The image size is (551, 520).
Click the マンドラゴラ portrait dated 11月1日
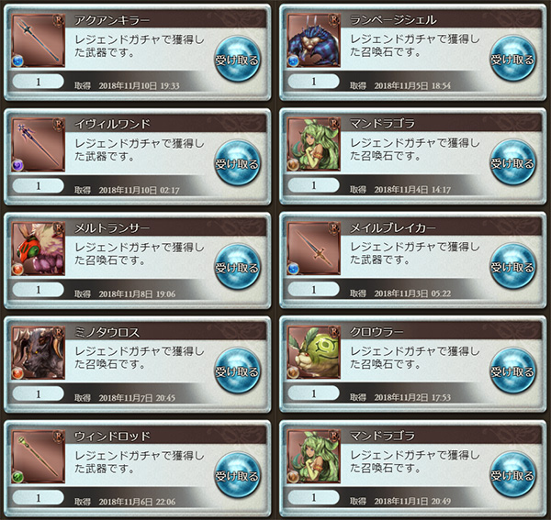click(x=314, y=456)
